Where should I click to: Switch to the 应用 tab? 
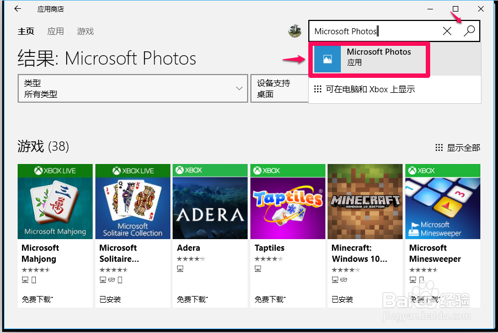(x=56, y=31)
